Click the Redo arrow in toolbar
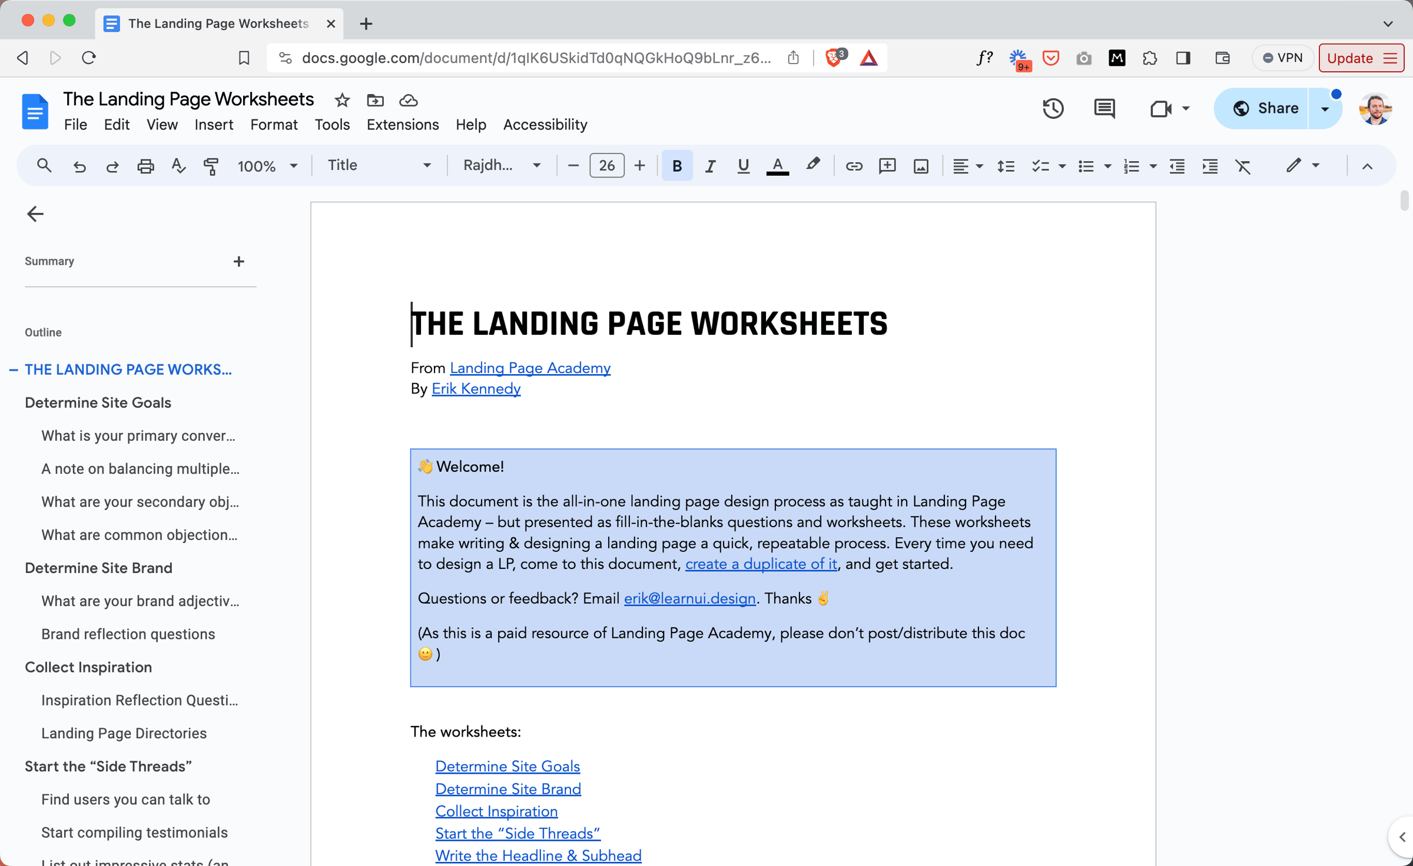The width and height of the screenshot is (1413, 866). tap(112, 166)
